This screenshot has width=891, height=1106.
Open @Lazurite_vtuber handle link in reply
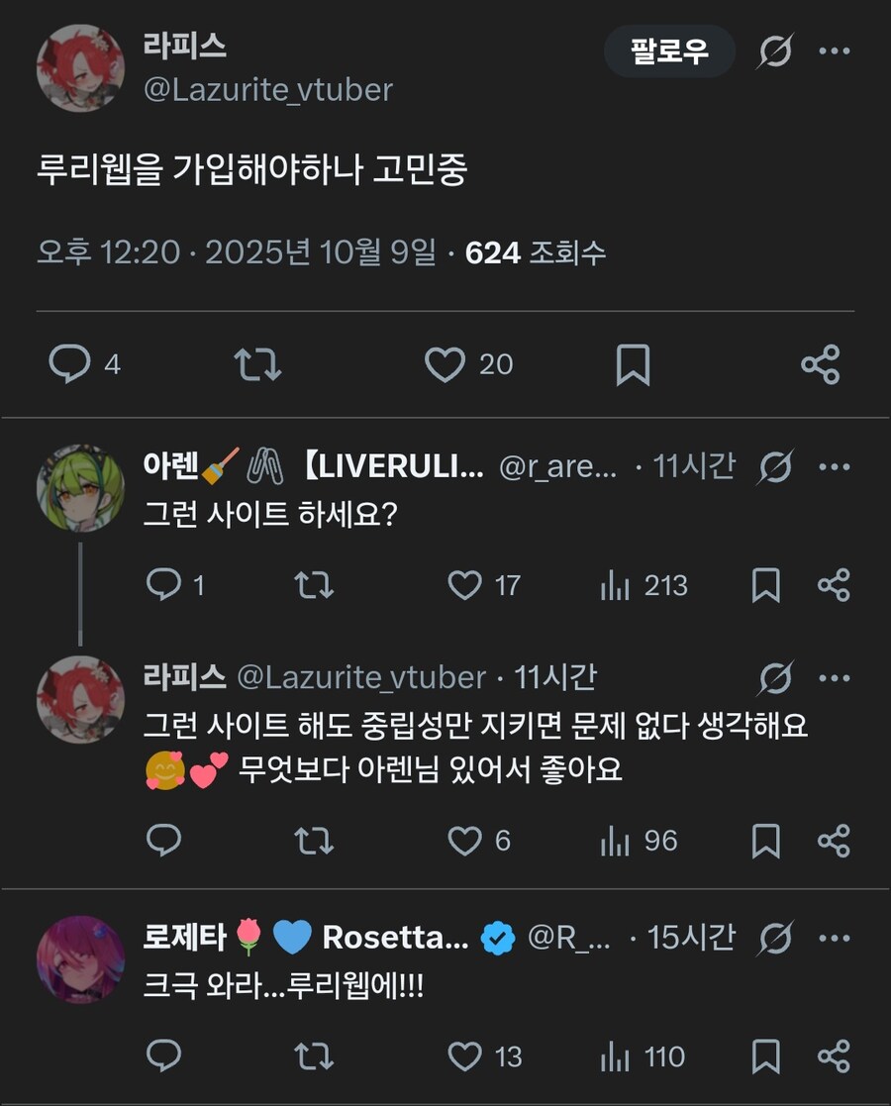point(361,677)
